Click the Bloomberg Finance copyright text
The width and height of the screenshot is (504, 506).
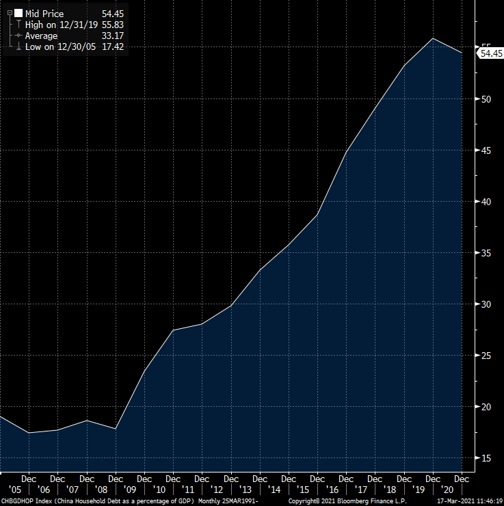pos(347,501)
